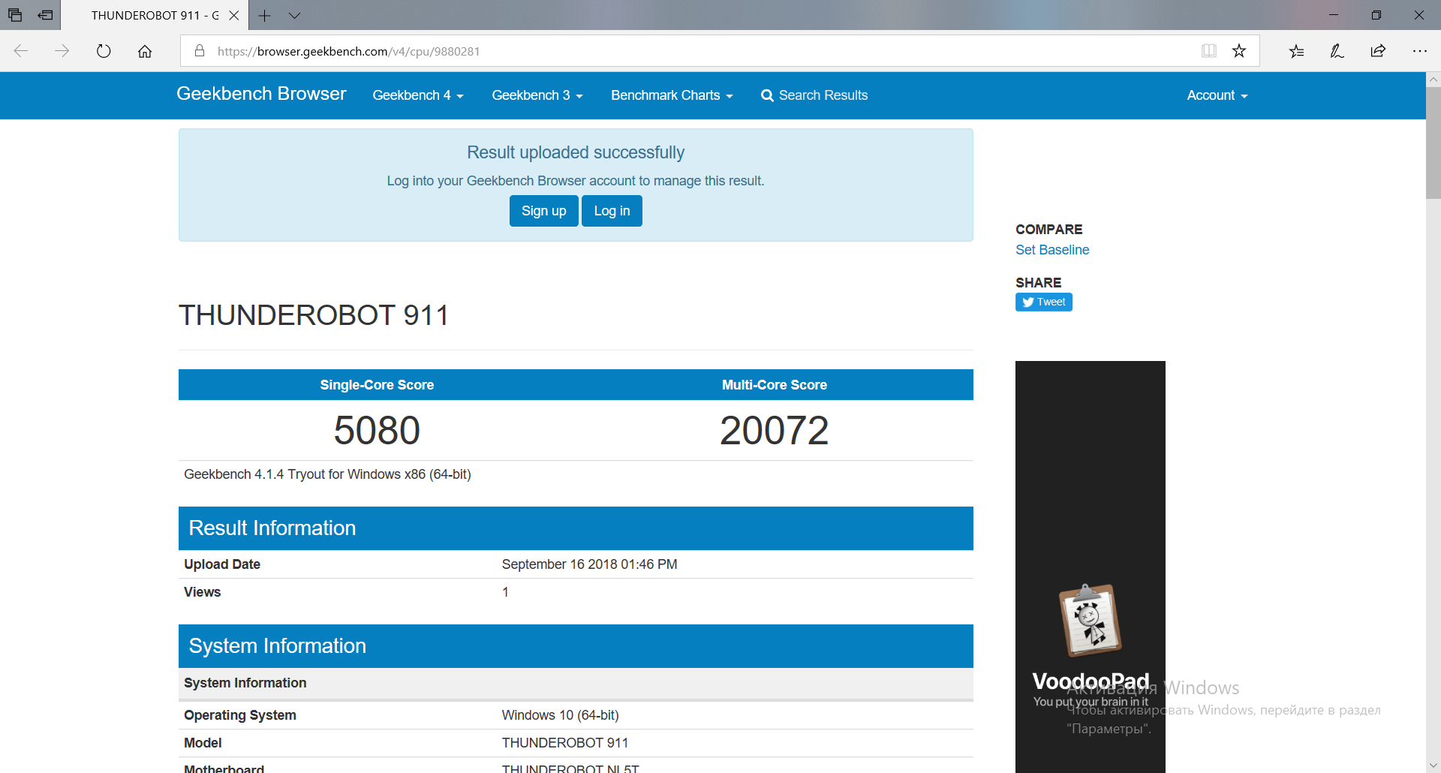The width and height of the screenshot is (1441, 773).
Task: Close the THUNDEROBOT 911 tab
Action: click(x=234, y=15)
